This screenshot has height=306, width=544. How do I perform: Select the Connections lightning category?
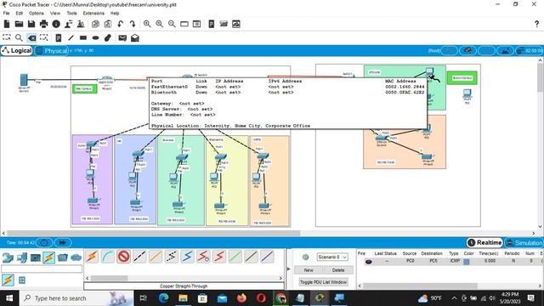point(49,258)
